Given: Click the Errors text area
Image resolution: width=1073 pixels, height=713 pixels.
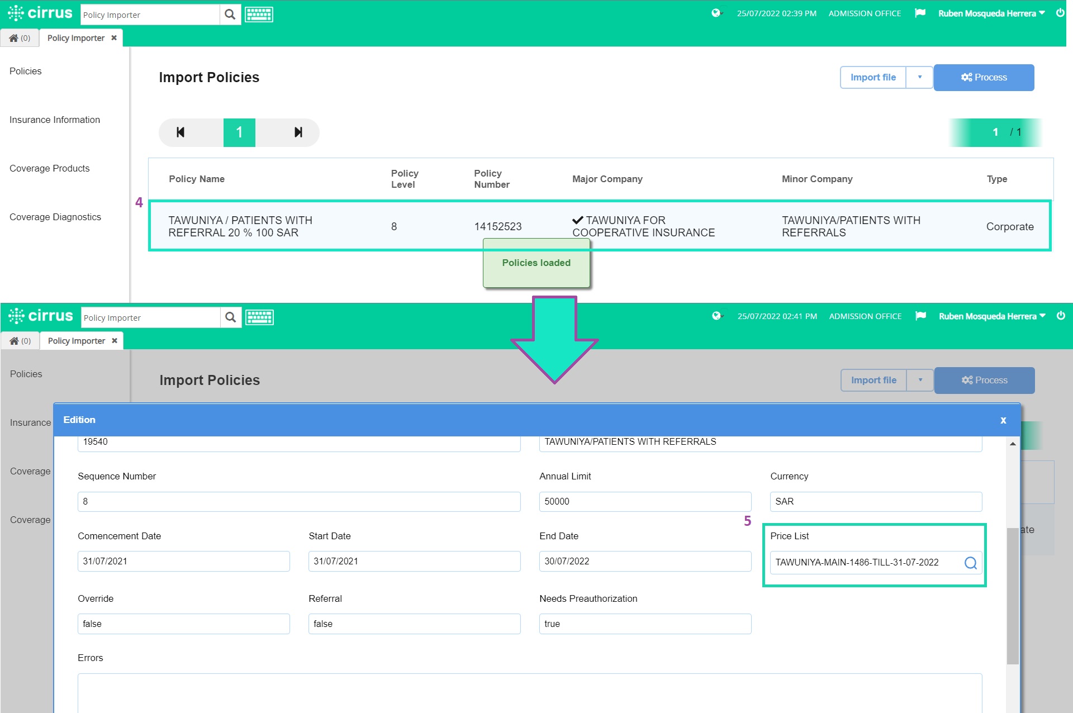Looking at the screenshot, I should click(x=530, y=693).
